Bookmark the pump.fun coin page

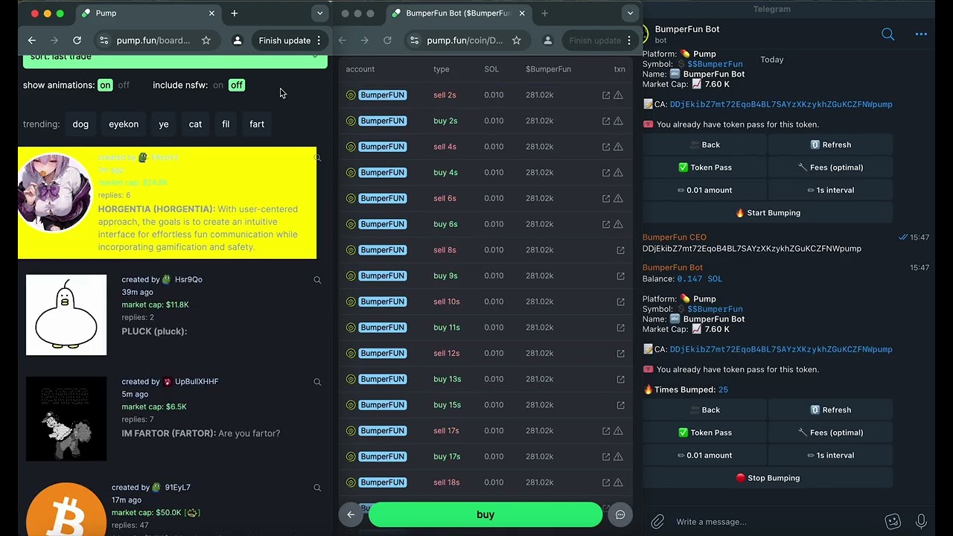[x=517, y=40]
